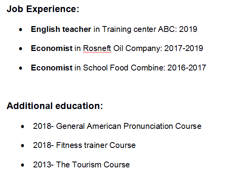The image size is (248, 181).
Task: Click the bullet before the Pronunciation Course entry
Action: click(24, 127)
